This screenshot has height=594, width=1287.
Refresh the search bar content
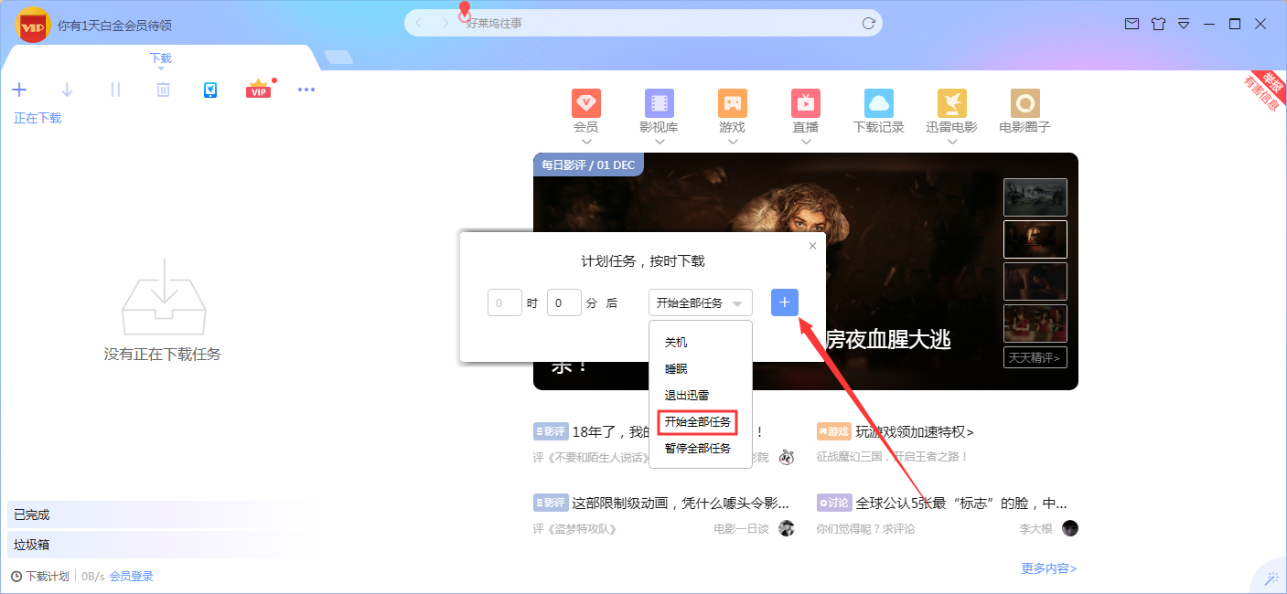(867, 24)
